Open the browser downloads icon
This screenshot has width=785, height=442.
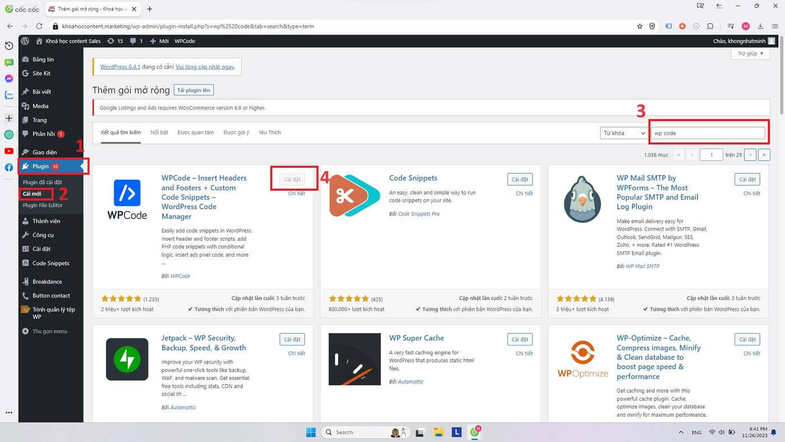760,26
